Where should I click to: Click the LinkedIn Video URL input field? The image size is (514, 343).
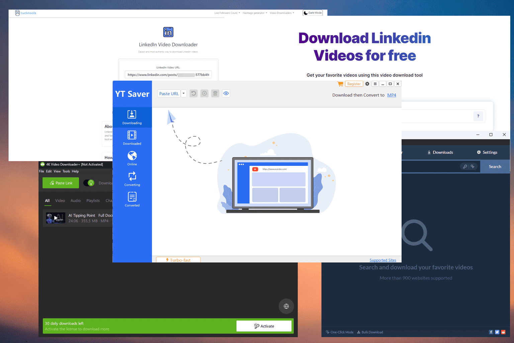pyautogui.click(x=168, y=74)
